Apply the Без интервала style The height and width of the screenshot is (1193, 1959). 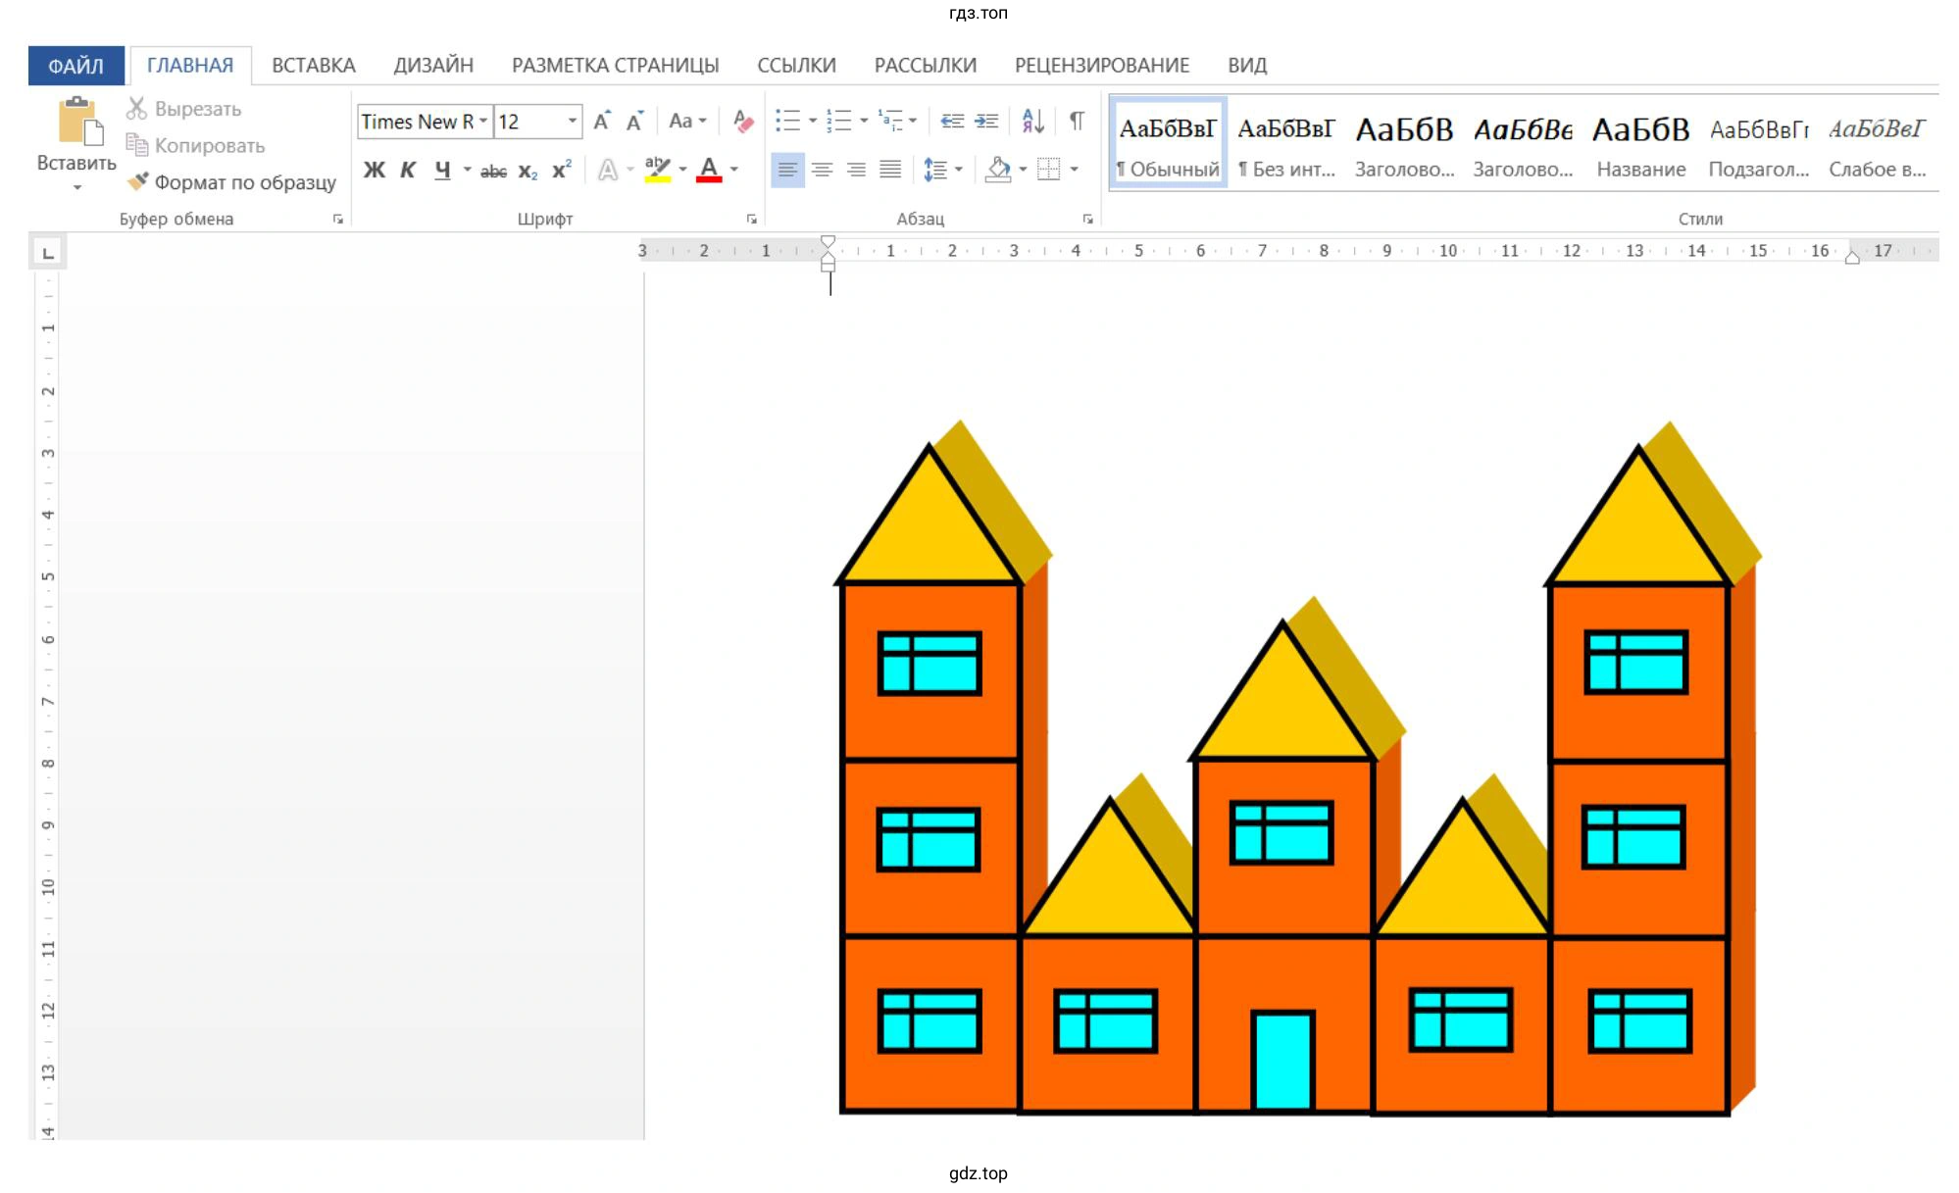point(1286,144)
